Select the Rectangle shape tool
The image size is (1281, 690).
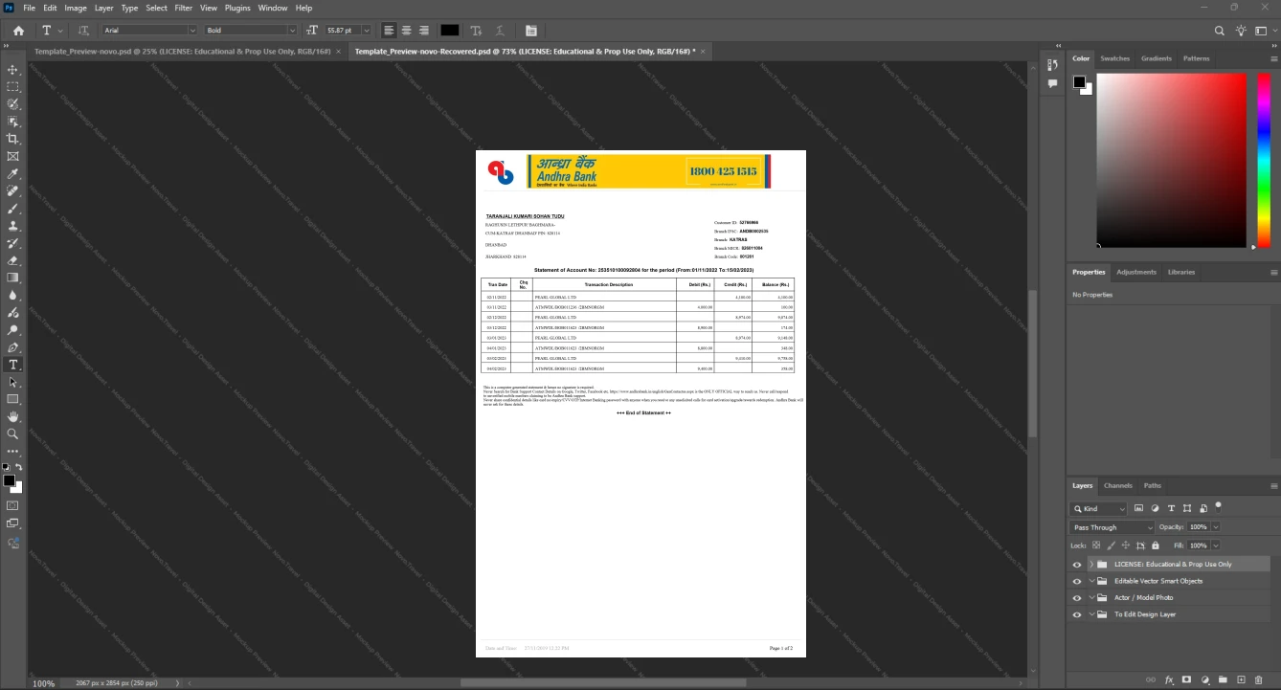click(12, 399)
